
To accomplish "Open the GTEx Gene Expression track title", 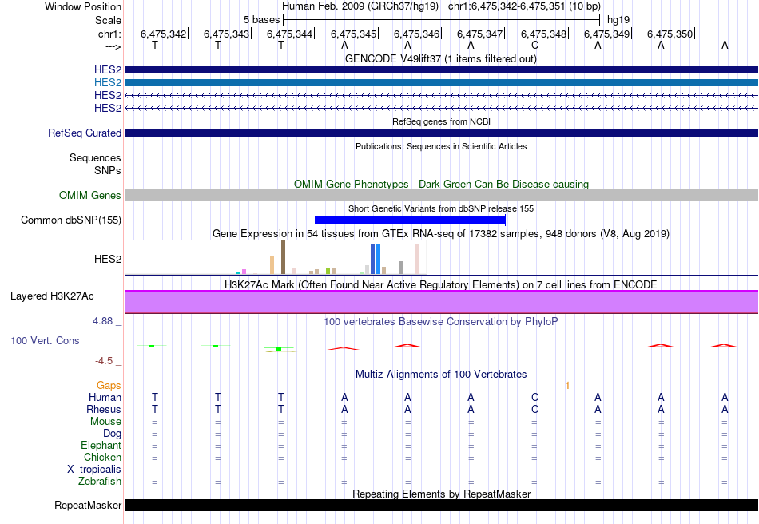I will click(x=441, y=234).
